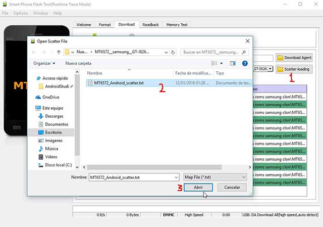Click horizontal scrollbar right arrow

coord(250,167)
